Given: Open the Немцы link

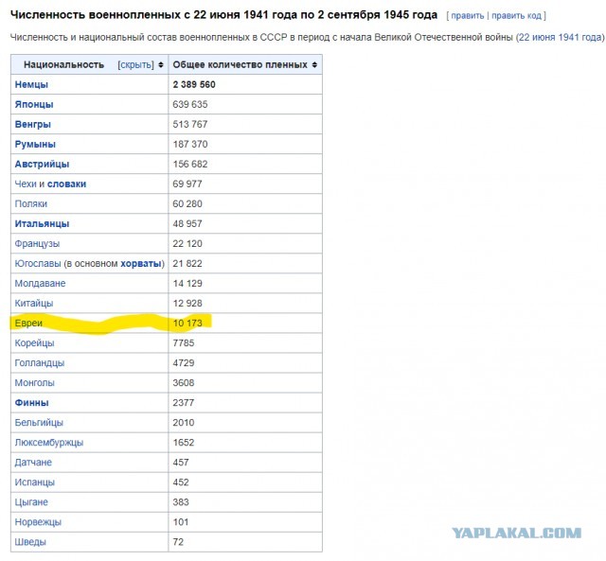Looking at the screenshot, I should (31, 84).
